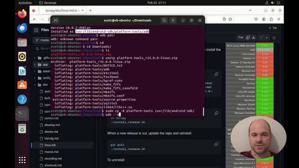The width and height of the screenshot is (299, 168).
Task: Open the Terminal app menu in top bar
Action: (48, 3)
